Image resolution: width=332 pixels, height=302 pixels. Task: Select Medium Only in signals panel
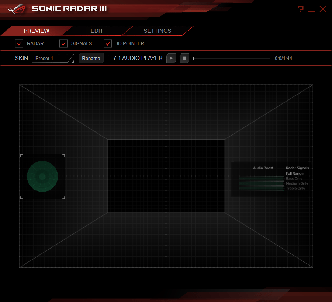pos(297,183)
